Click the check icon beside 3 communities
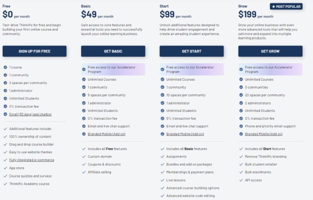This screenshot has width=313, height=200. 241,87
